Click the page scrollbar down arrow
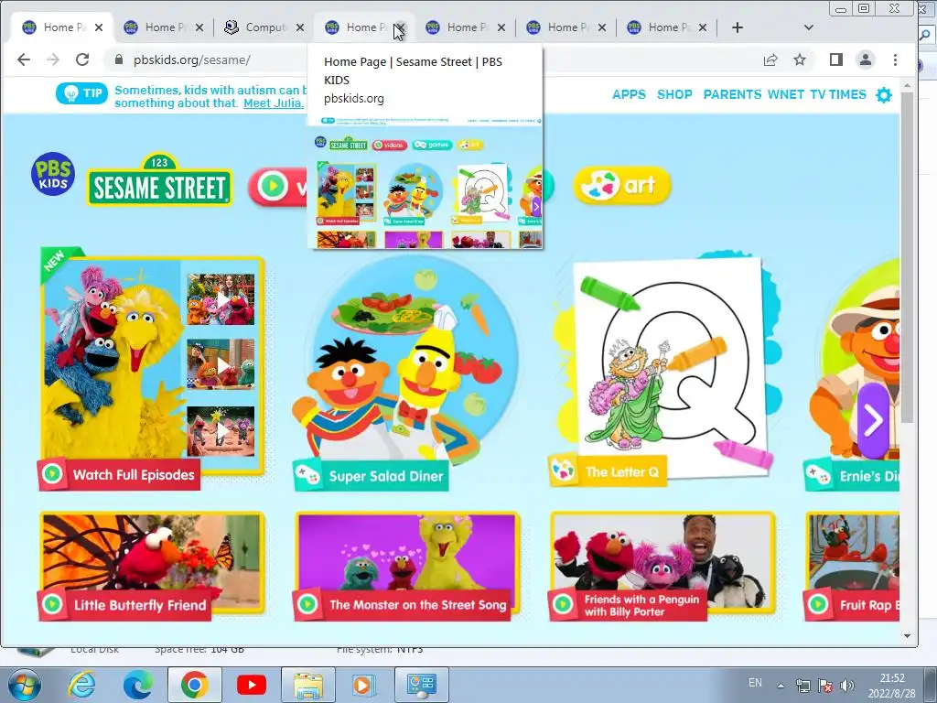The image size is (937, 703). pyautogui.click(x=907, y=636)
